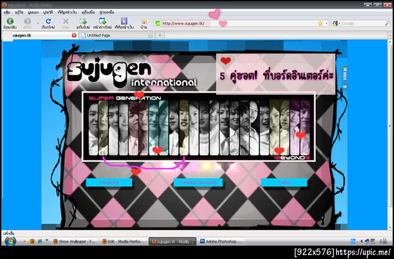Click the browser's vertical scrollbar
This screenshot has width=394, height=259.
point(390,135)
